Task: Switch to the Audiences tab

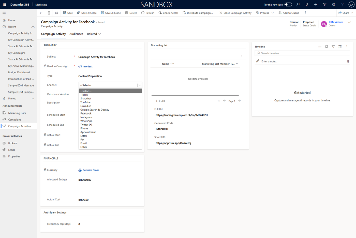Action: point(76,34)
